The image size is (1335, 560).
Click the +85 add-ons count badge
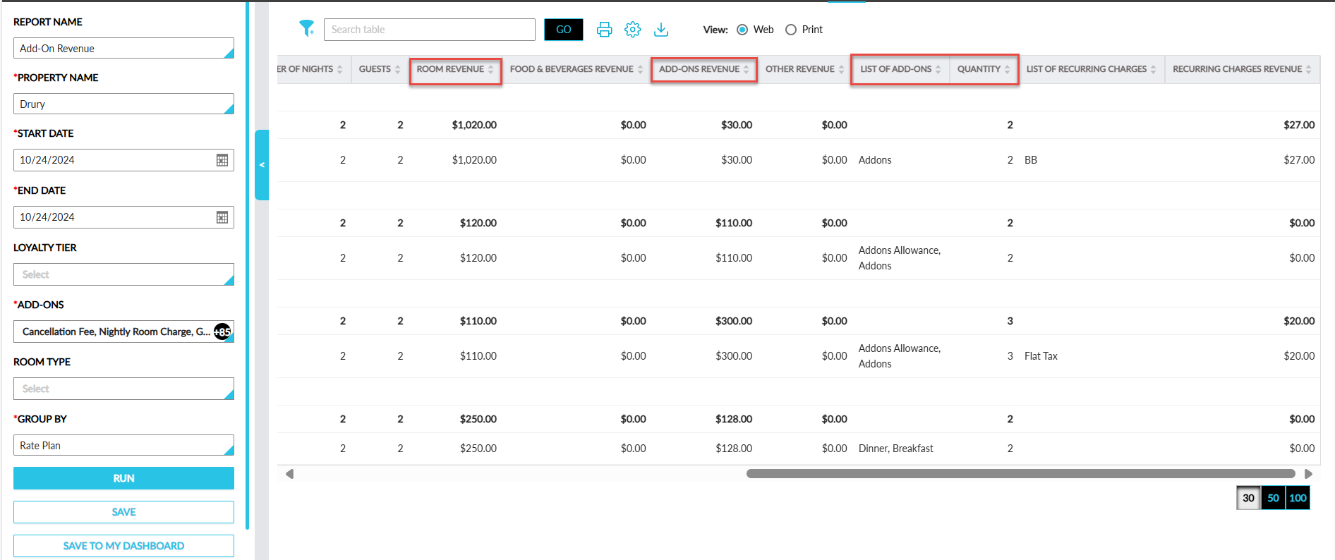point(222,331)
